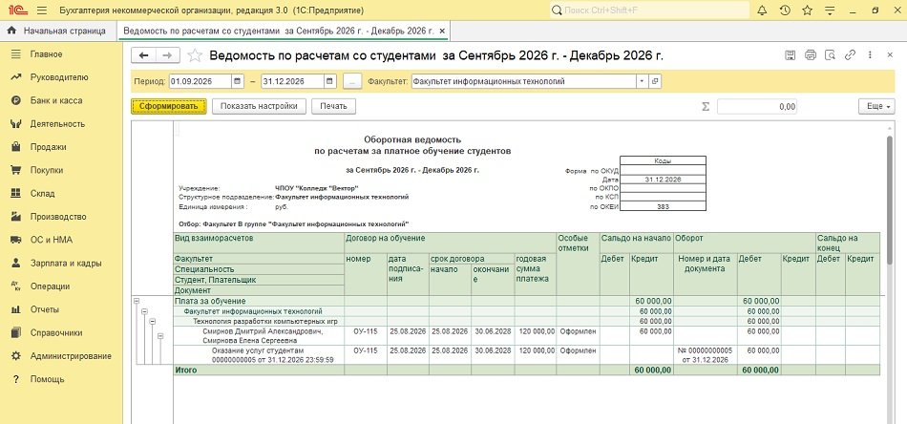The width and height of the screenshot is (907, 424).
Task: Collapse the Плата за обучение group
Action: [137, 301]
